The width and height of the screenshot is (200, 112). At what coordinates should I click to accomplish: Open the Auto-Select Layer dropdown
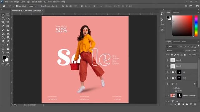point(32,6)
